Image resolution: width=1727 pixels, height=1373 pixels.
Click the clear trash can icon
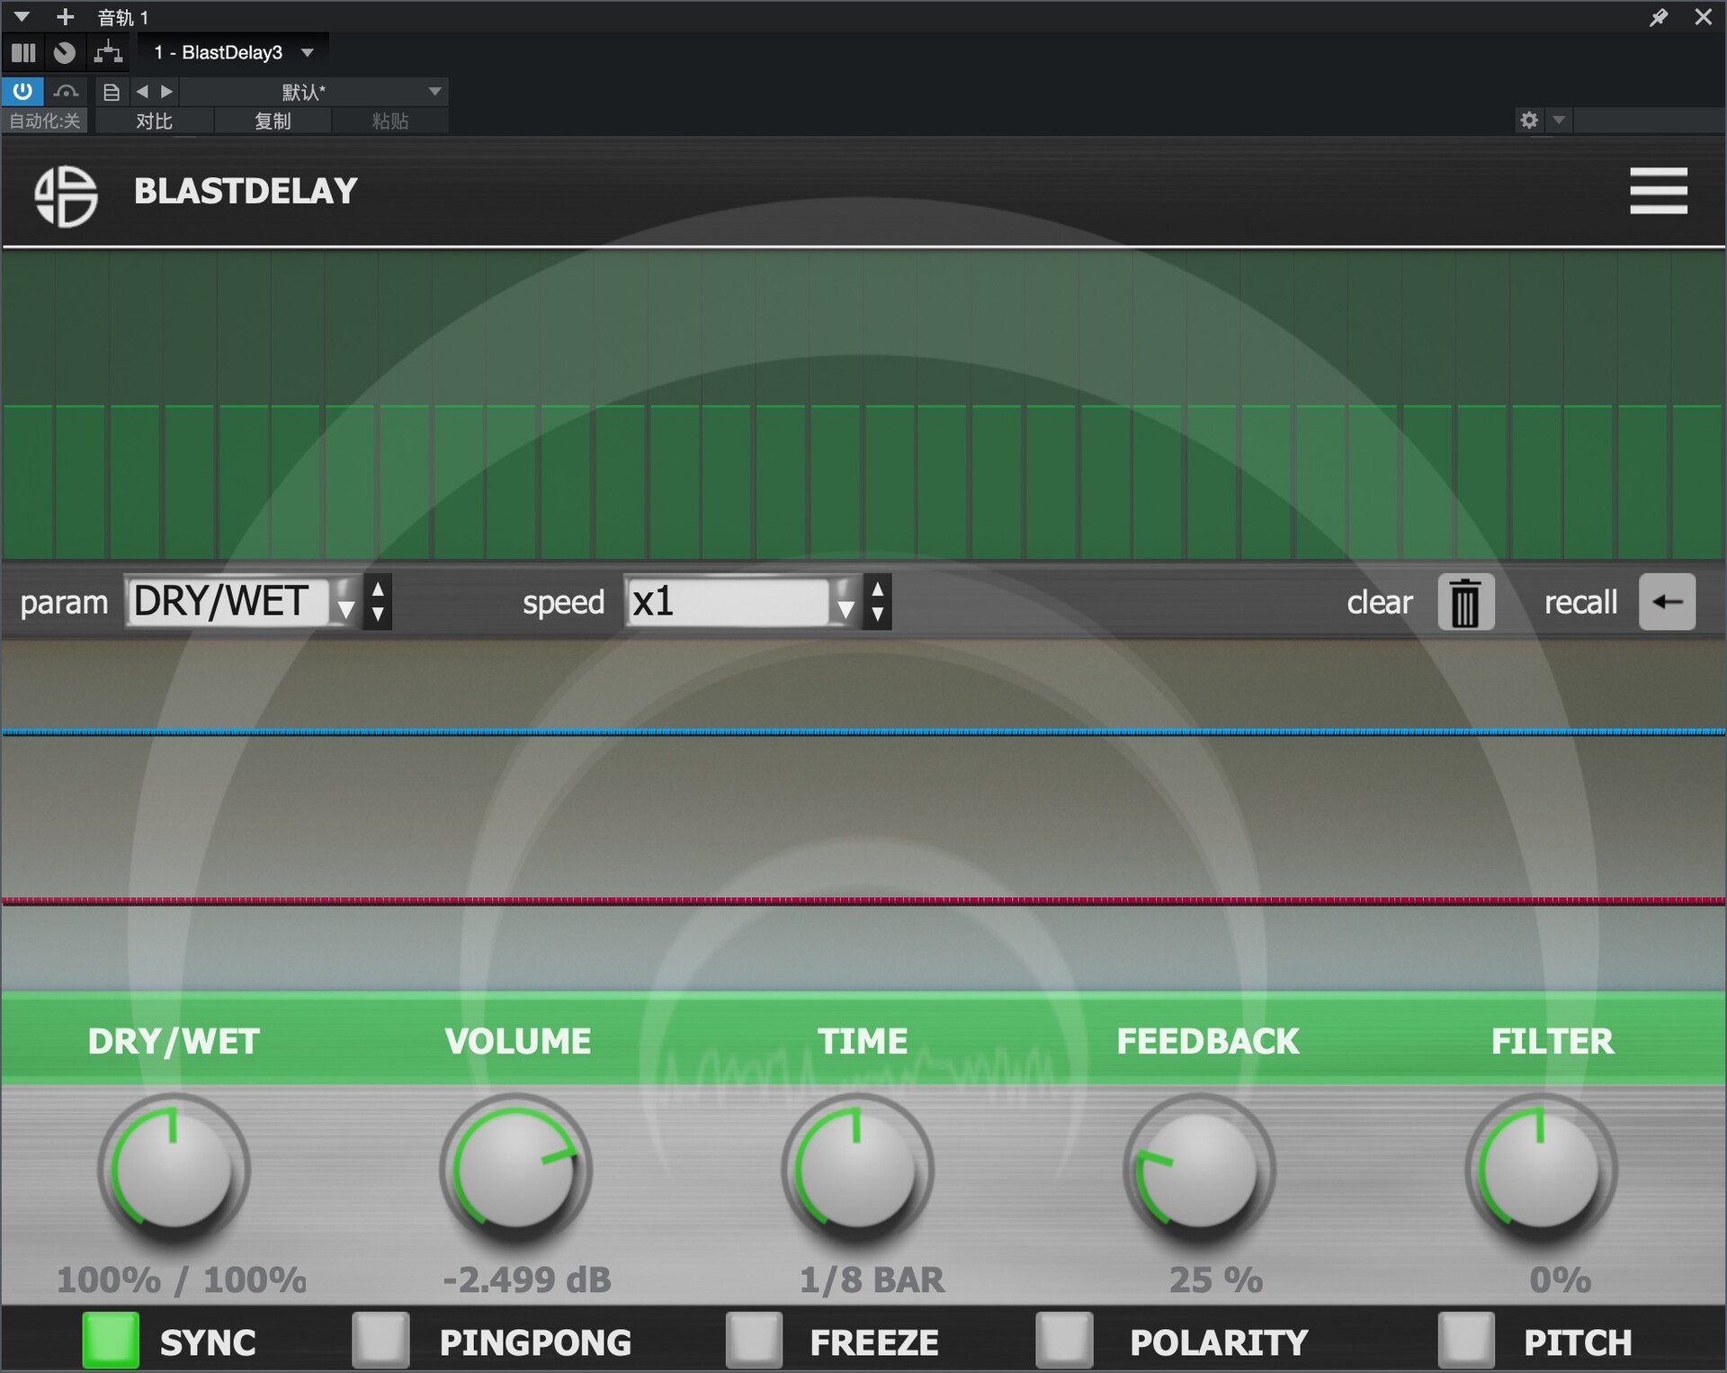point(1465,602)
